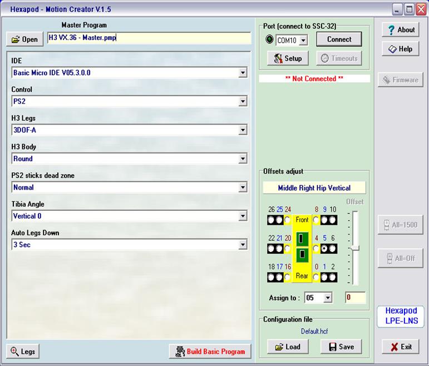Select servo channel 0 radio button
This screenshot has height=366, width=429.
pyautogui.click(x=316, y=278)
